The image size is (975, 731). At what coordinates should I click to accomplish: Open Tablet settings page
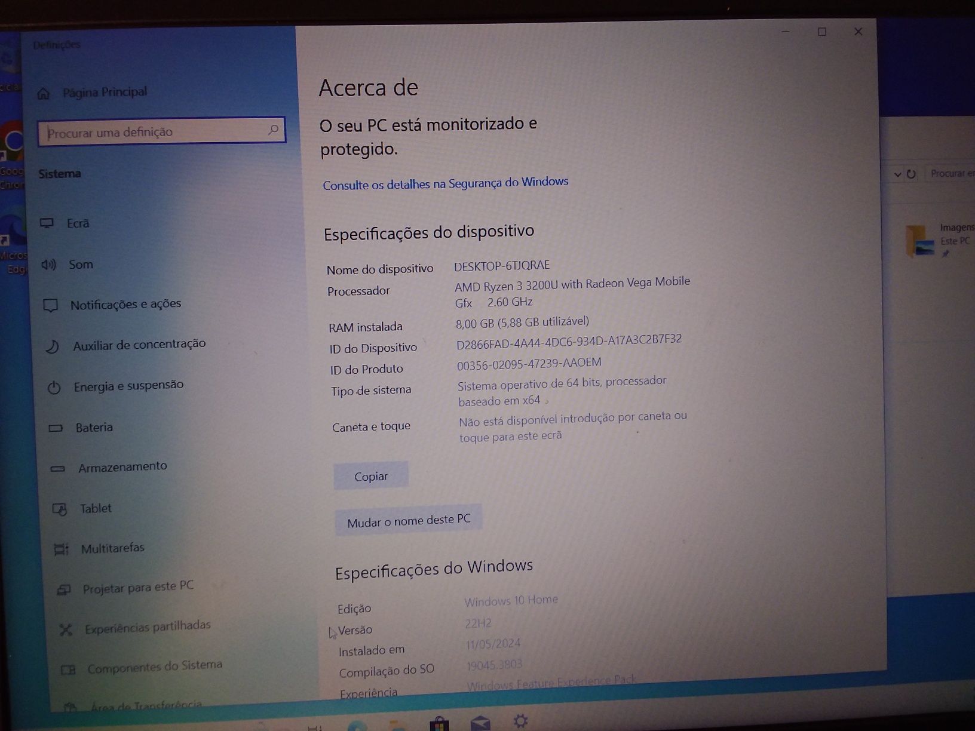click(x=96, y=508)
